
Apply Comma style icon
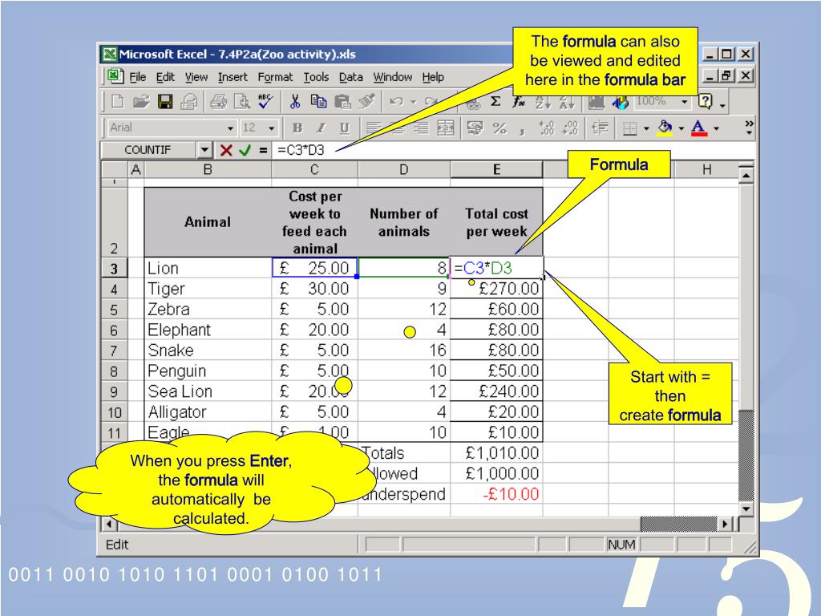click(522, 130)
